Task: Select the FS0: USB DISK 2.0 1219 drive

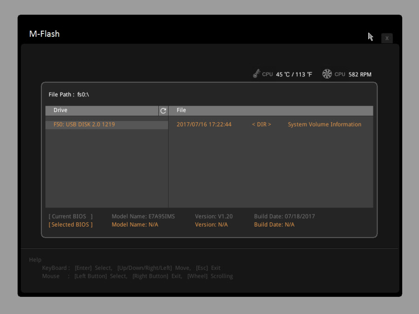Action: coord(84,125)
